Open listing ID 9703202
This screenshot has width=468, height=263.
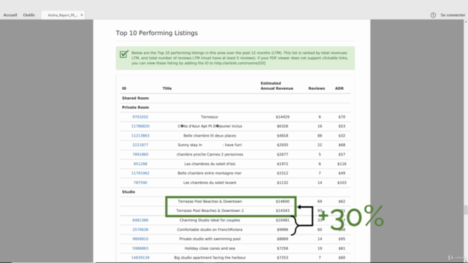coord(140,117)
